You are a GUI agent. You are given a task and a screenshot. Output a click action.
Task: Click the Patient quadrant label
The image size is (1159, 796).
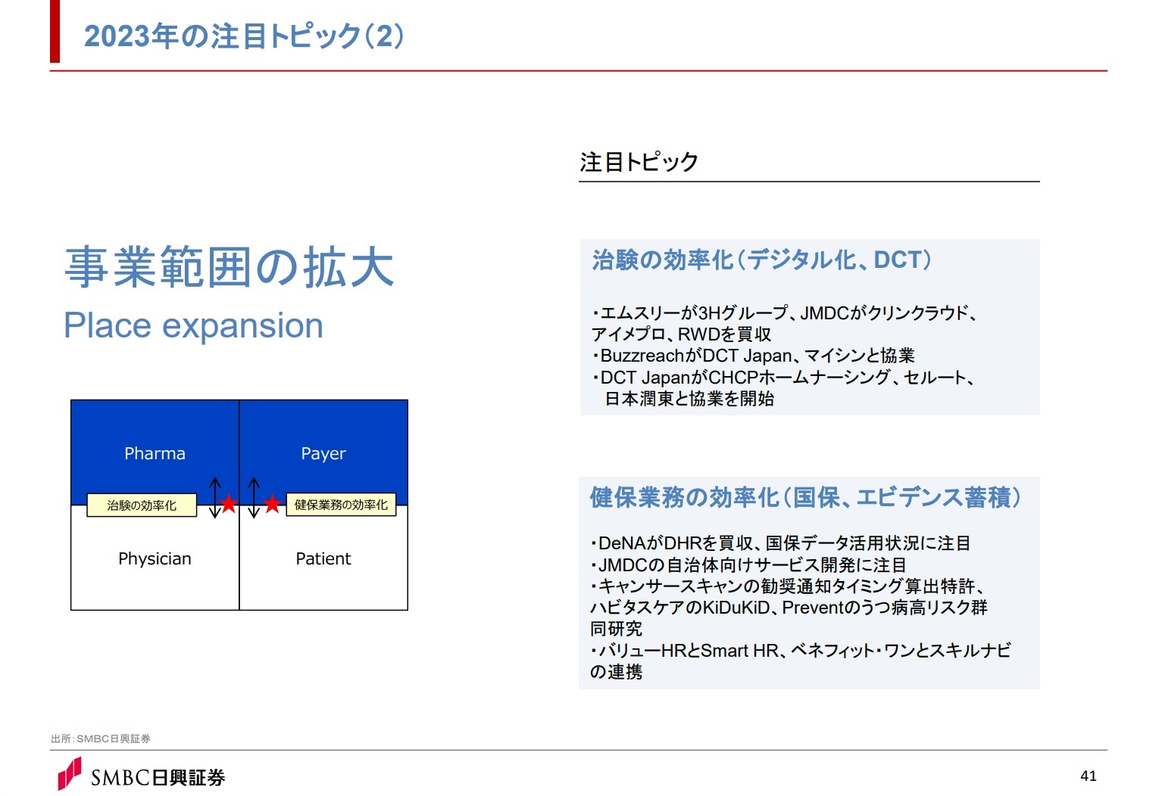(x=323, y=558)
